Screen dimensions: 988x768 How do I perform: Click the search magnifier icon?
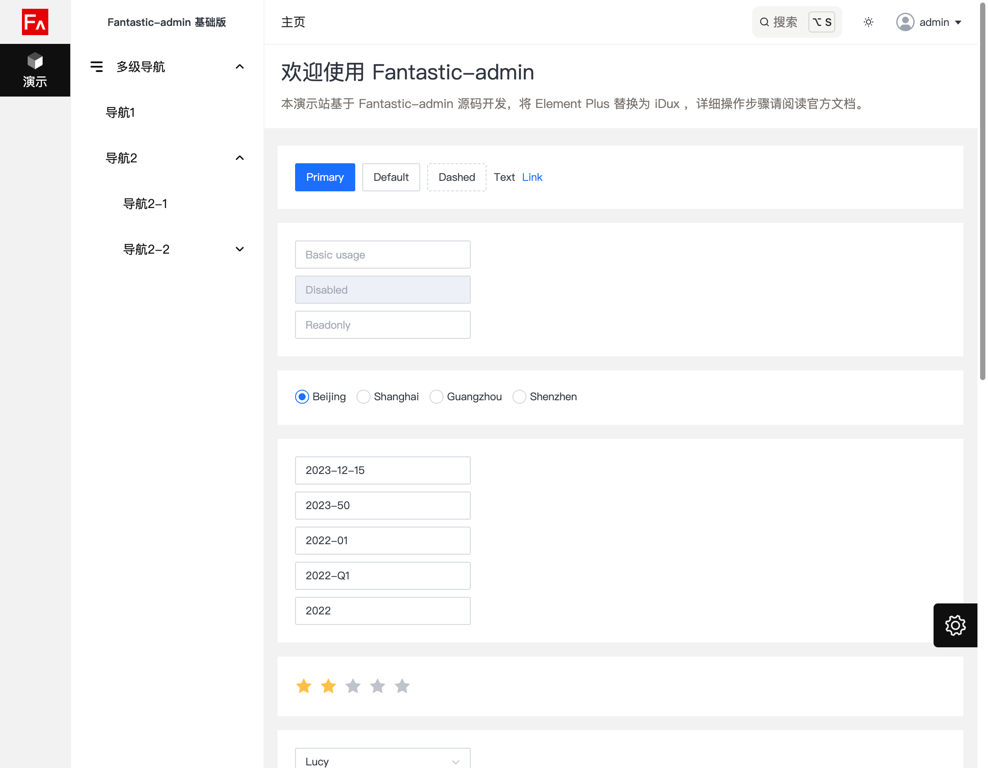pyautogui.click(x=764, y=22)
